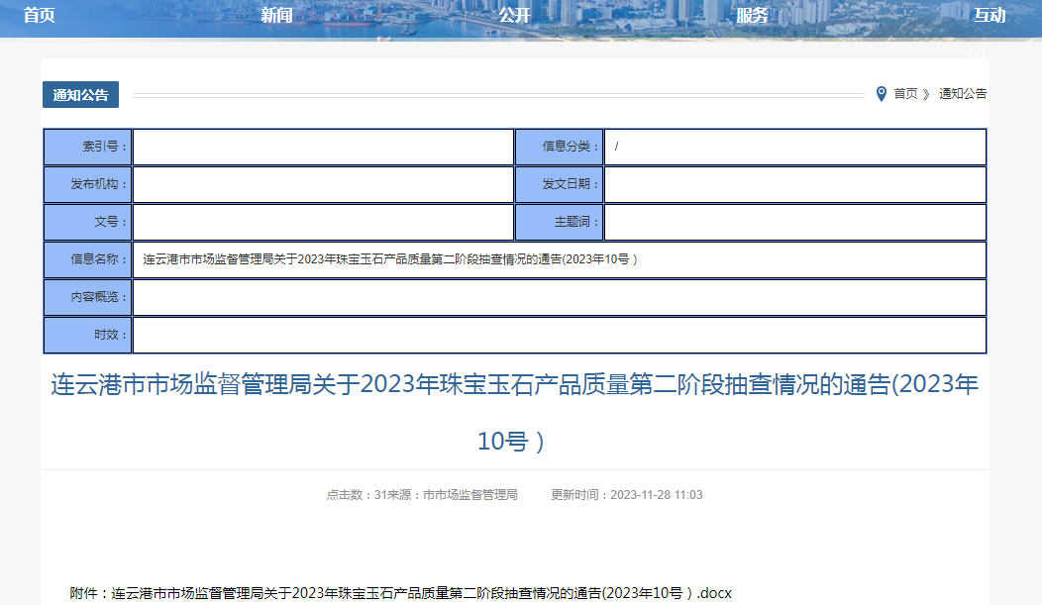Click the 点击数：31 counter text
Viewport: 1042px width, 605px height.
tap(356, 495)
